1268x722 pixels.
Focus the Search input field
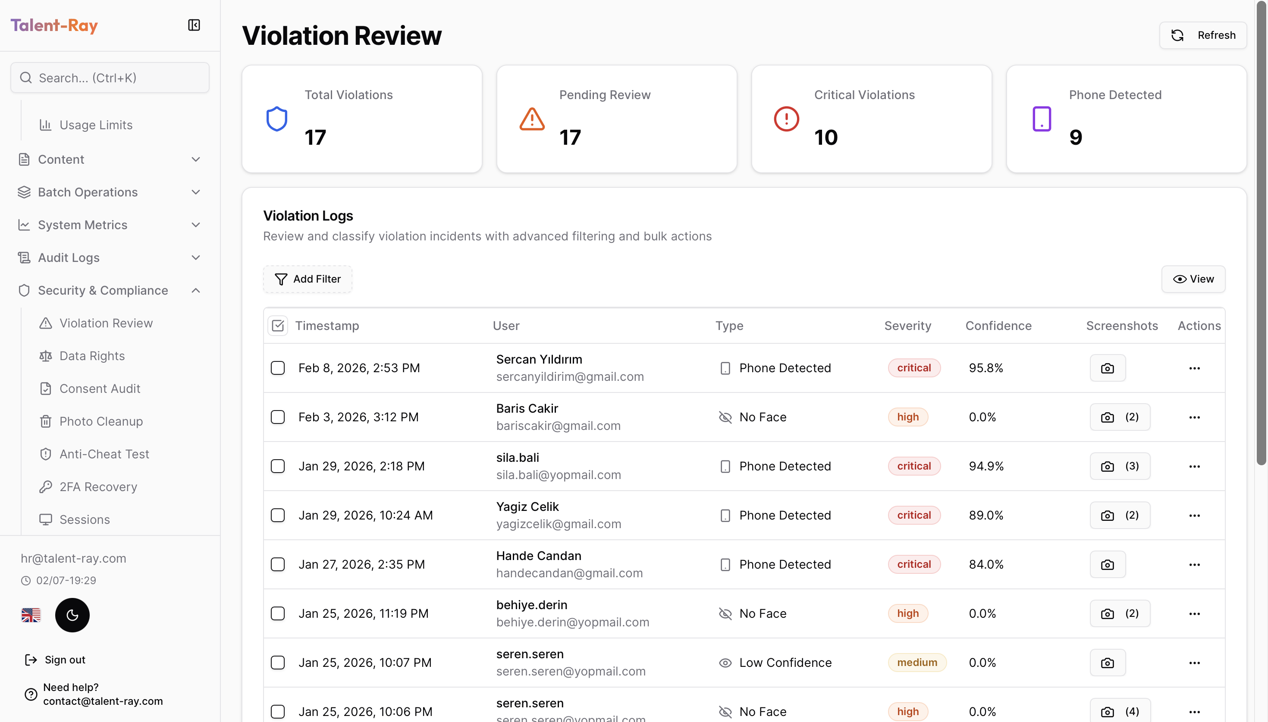(x=110, y=78)
